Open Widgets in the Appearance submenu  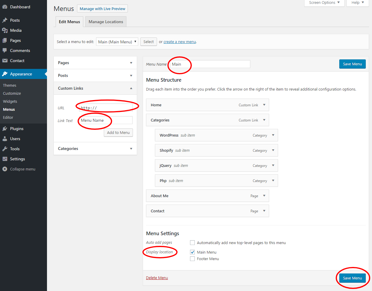point(10,101)
